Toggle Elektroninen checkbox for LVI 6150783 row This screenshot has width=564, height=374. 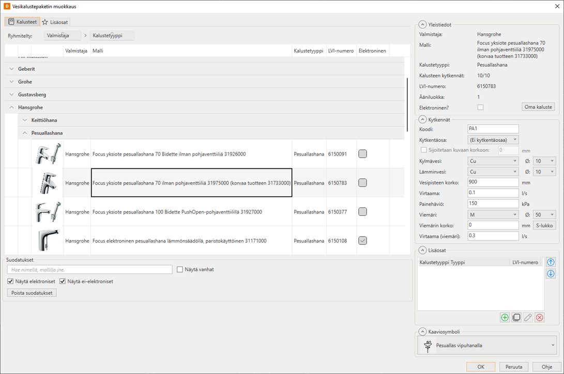click(362, 183)
